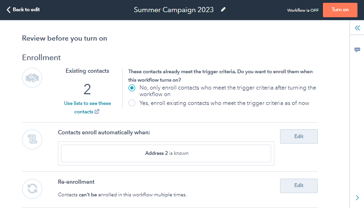Viewport: 364px width, 208px height.
Task: Edit the automatic enrollment trigger
Action: pyautogui.click(x=299, y=136)
